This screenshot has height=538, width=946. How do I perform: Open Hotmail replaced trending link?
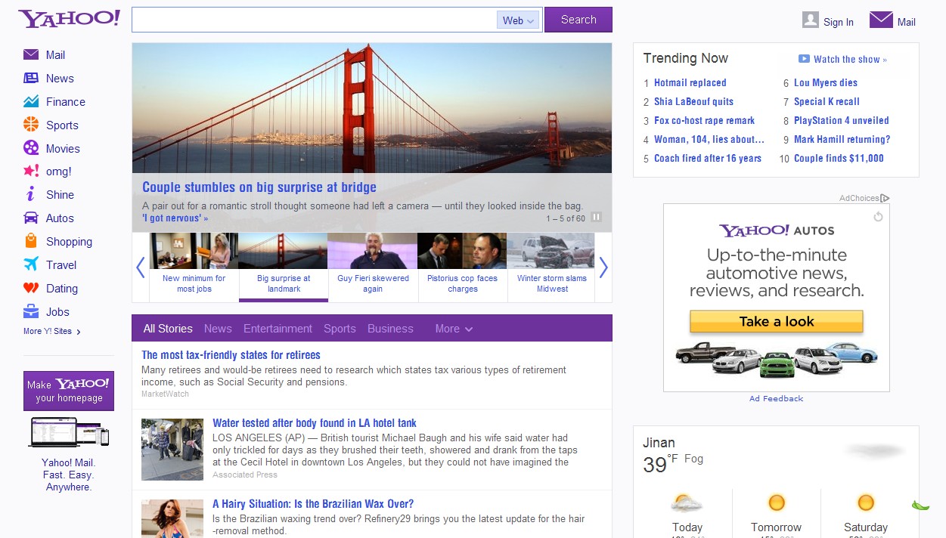pos(690,82)
